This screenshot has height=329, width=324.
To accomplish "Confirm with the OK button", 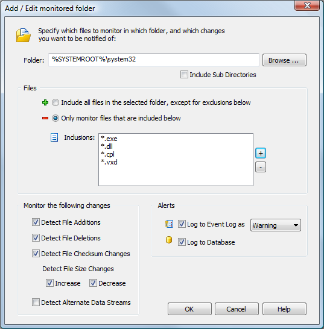I will pos(189,309).
